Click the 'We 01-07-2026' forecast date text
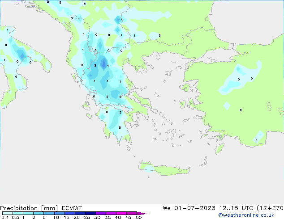 click(189, 208)
